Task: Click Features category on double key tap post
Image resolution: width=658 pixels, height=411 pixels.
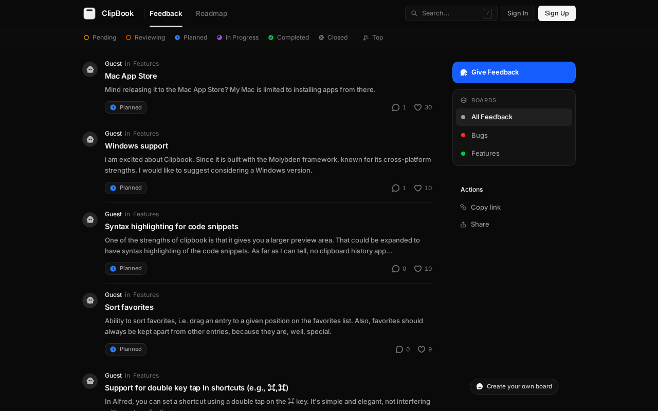Action: click(146, 376)
